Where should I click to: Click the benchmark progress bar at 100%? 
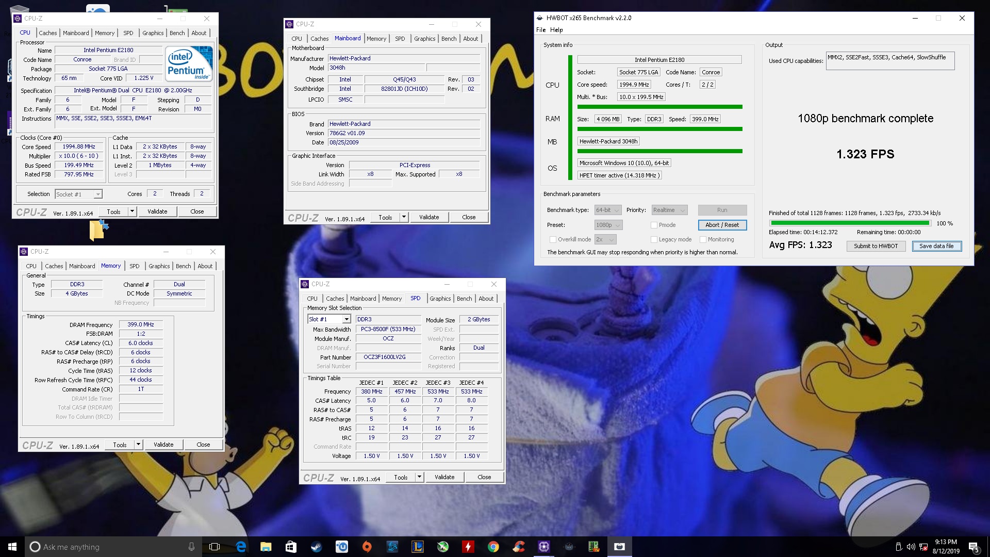[x=850, y=223]
